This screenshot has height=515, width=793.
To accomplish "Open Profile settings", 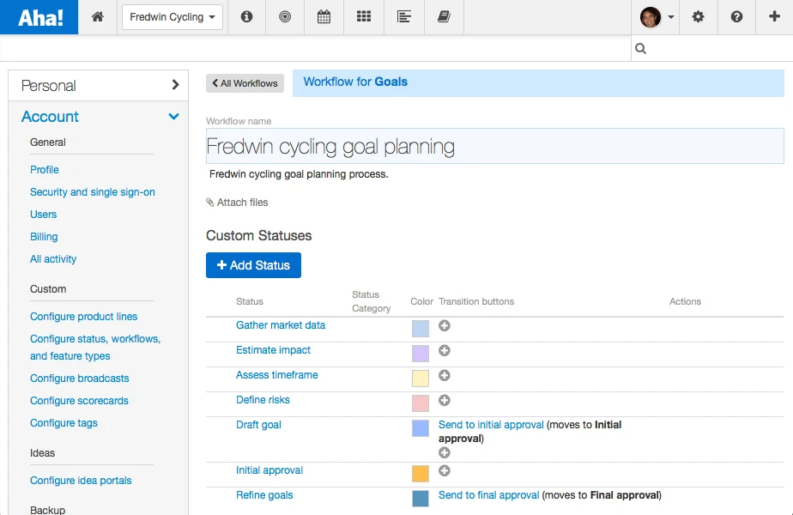I will (45, 169).
